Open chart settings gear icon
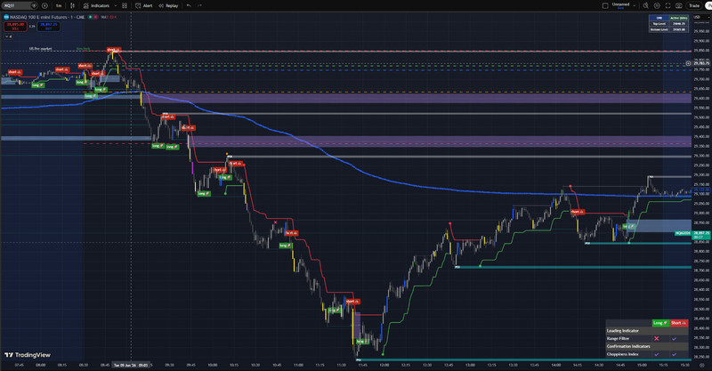The height and width of the screenshot is (371, 712). 657,5
